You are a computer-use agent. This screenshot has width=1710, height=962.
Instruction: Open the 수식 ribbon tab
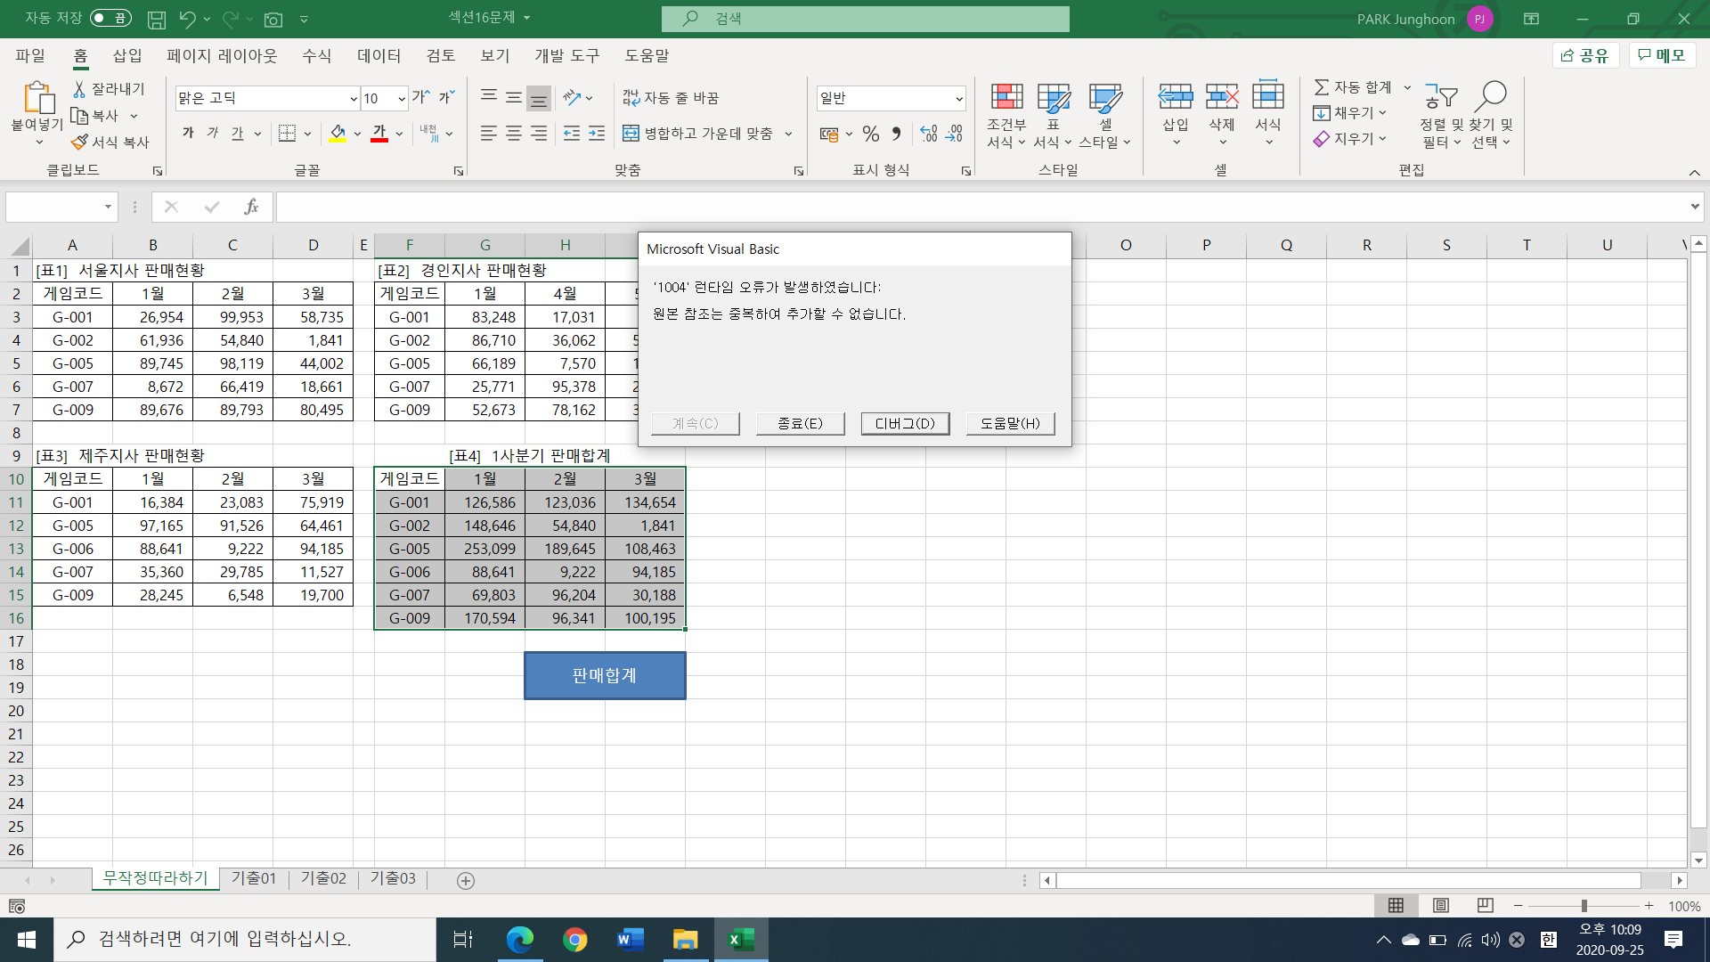point(316,55)
